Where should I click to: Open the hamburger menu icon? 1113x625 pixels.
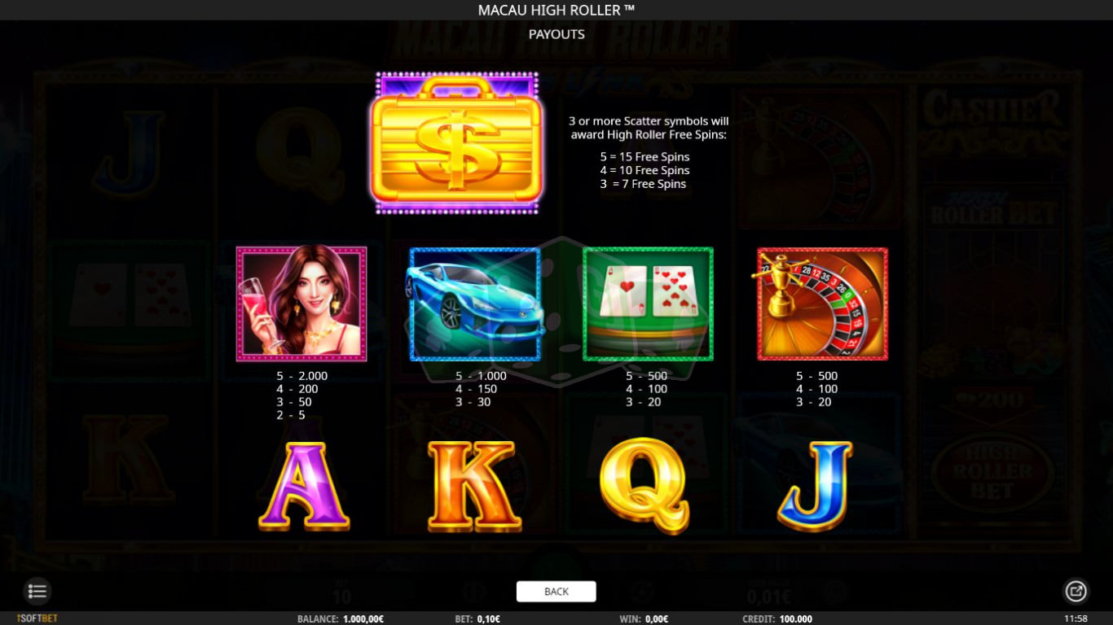[x=37, y=591]
